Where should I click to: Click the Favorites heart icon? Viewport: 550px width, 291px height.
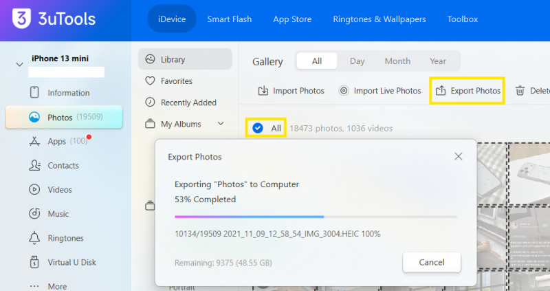[150, 80]
